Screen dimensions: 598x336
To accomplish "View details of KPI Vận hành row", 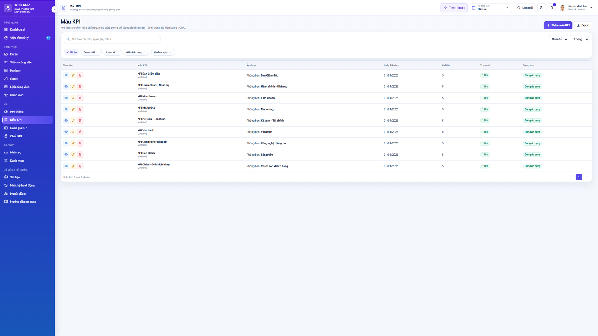I will point(66,132).
